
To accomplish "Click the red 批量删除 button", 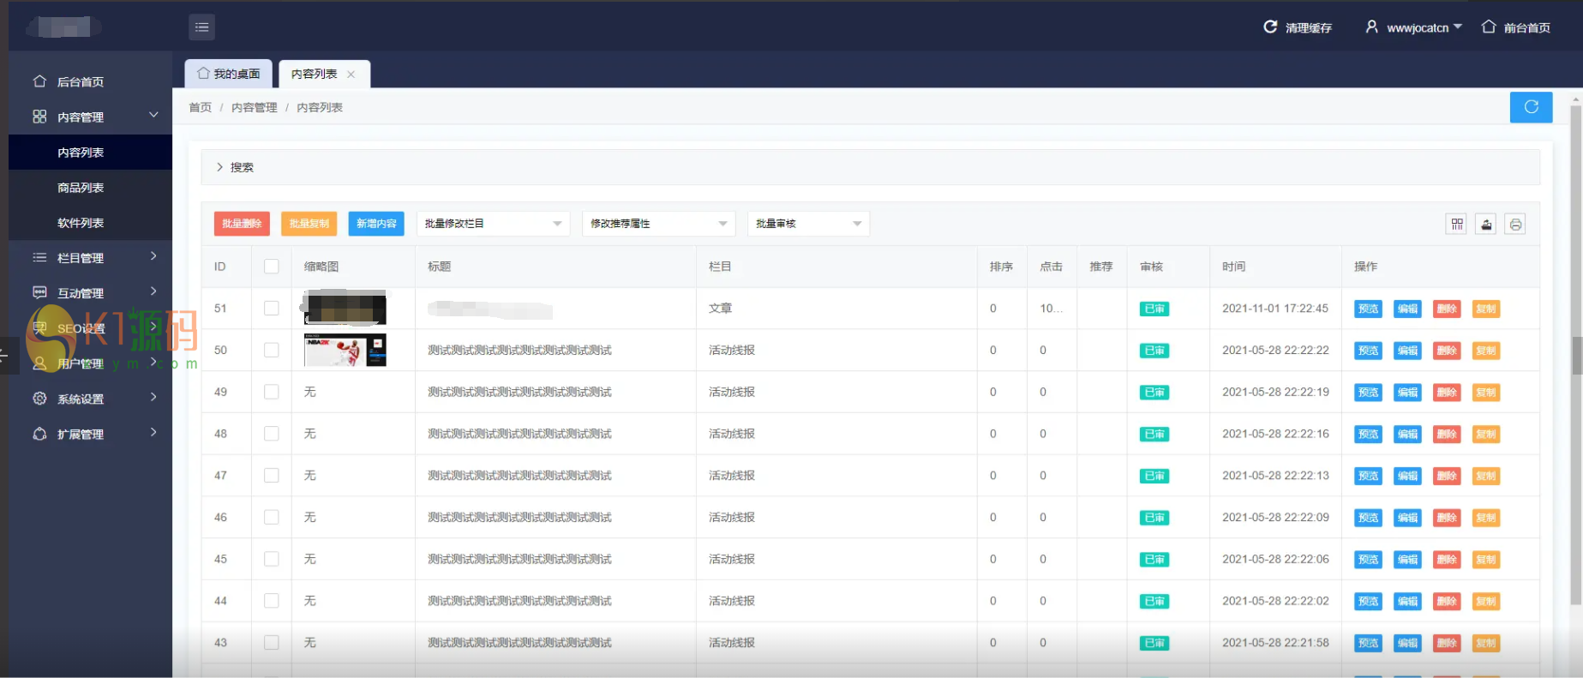I will pos(242,224).
